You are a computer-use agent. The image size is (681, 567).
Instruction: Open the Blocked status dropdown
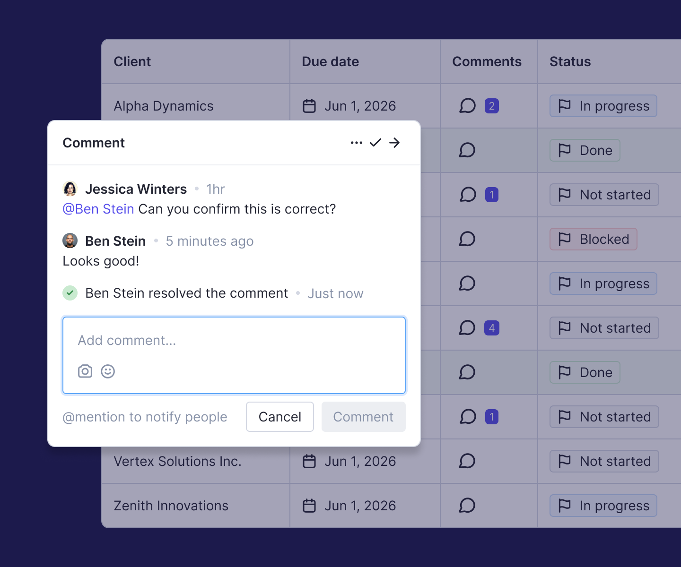click(x=594, y=239)
